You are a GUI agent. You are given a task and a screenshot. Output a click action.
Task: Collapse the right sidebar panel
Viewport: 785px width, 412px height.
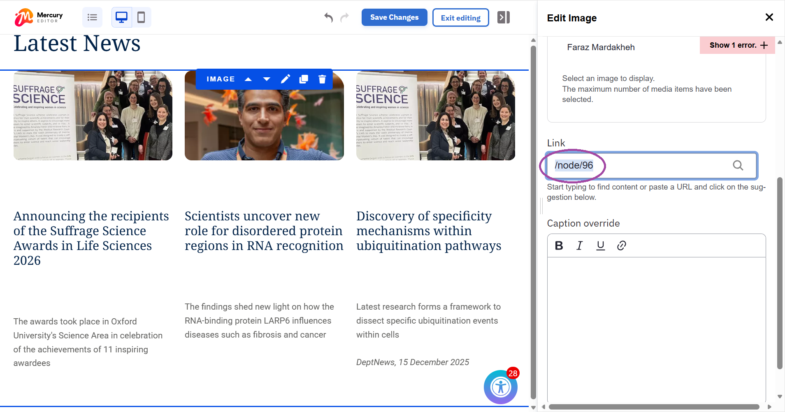[x=503, y=17]
